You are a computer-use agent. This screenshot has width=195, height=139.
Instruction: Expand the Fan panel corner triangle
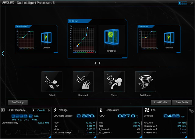(x=186, y=137)
